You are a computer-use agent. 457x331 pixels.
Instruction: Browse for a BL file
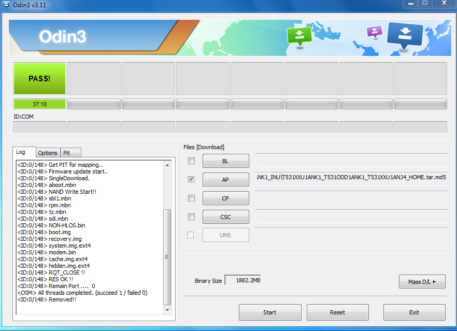point(225,161)
